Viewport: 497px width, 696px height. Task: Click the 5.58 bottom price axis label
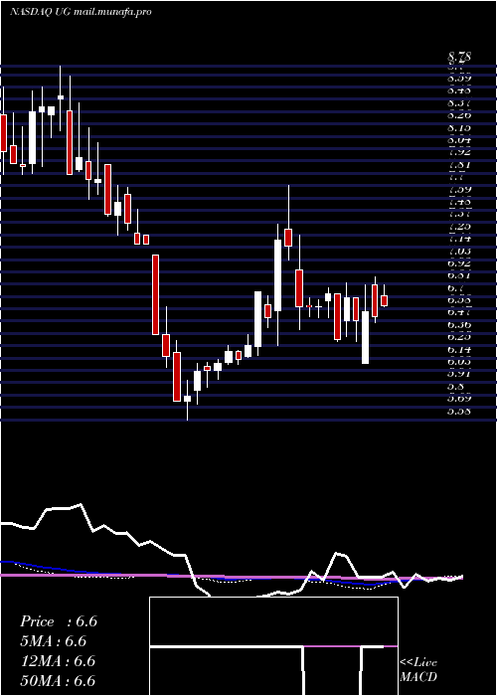pos(459,411)
